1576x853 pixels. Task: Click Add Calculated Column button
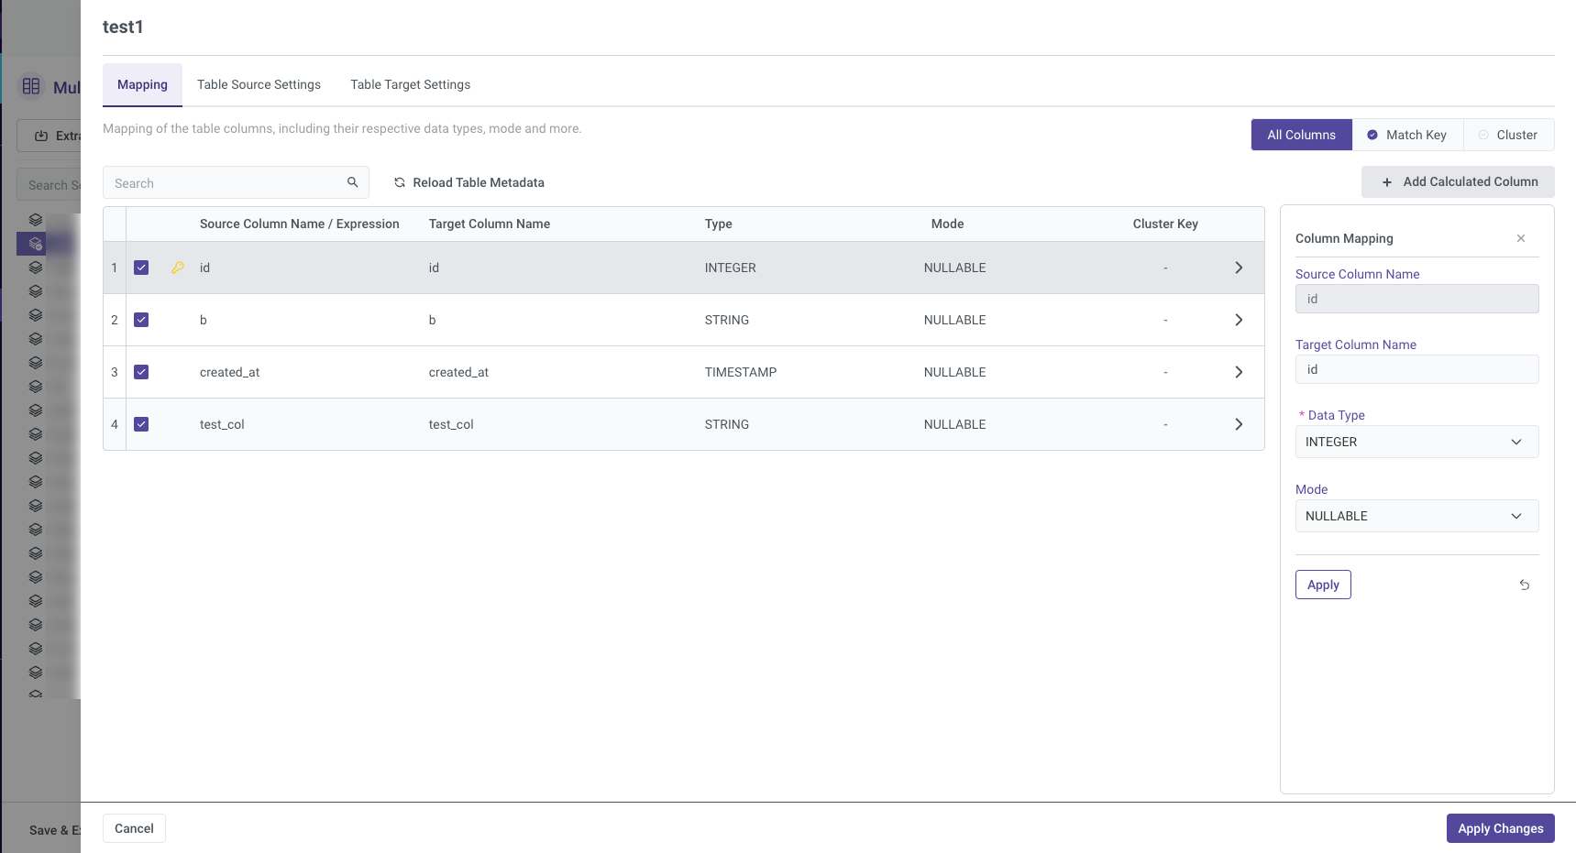click(1458, 181)
